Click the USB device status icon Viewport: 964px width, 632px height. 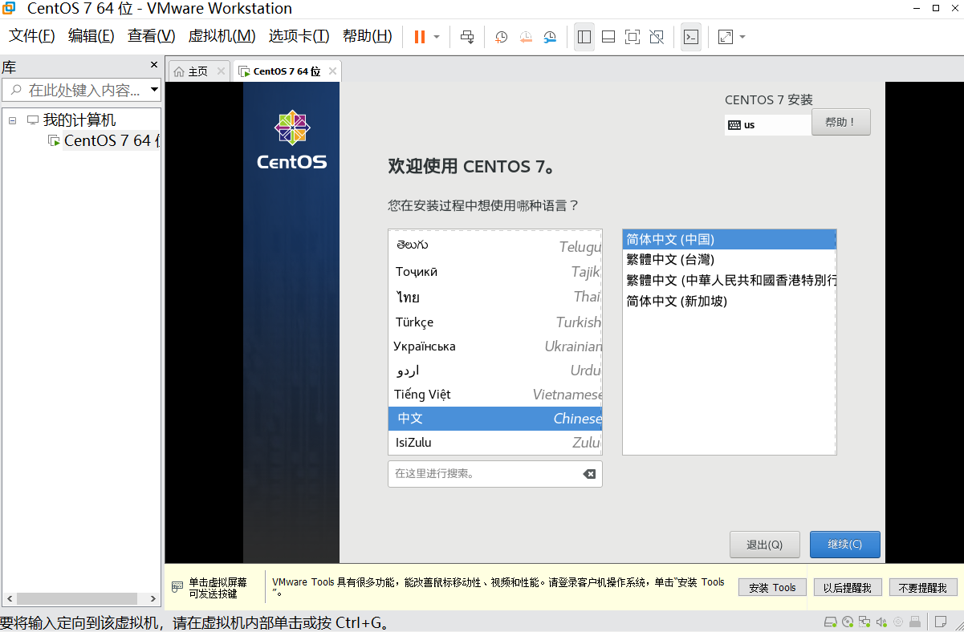pyautogui.click(x=914, y=622)
